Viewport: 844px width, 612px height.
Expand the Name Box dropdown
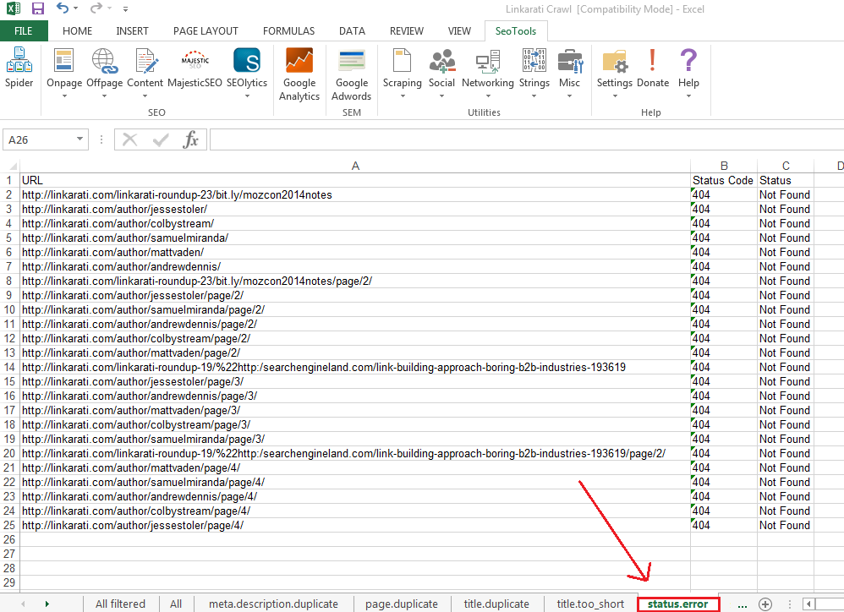point(80,139)
